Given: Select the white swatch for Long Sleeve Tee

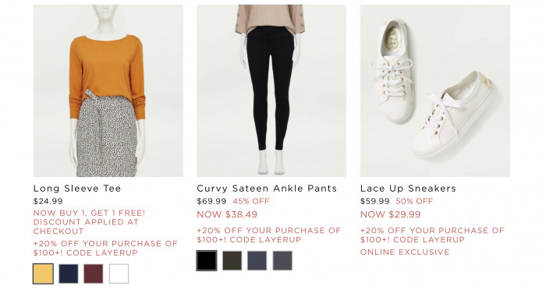Looking at the screenshot, I should click(119, 274).
